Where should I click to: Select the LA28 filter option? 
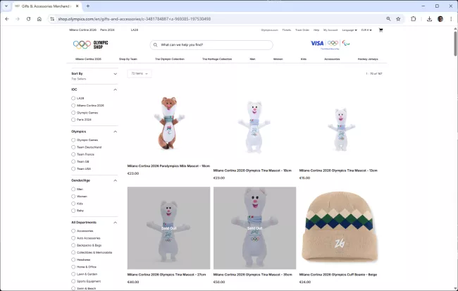73,98
